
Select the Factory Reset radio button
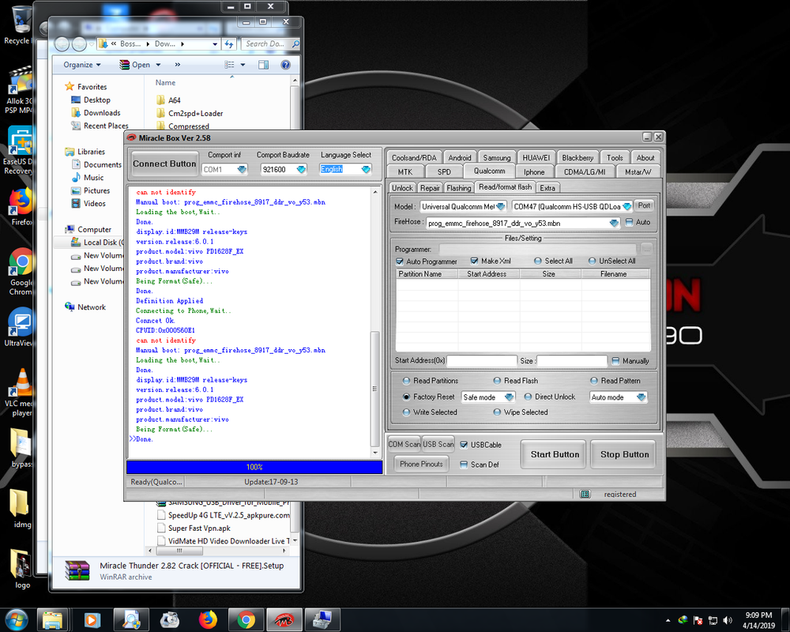407,397
